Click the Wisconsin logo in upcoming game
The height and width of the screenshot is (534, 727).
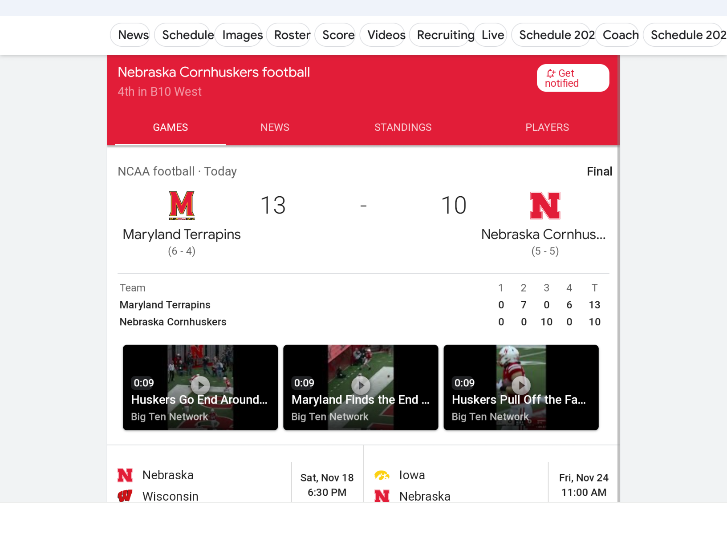click(x=125, y=496)
